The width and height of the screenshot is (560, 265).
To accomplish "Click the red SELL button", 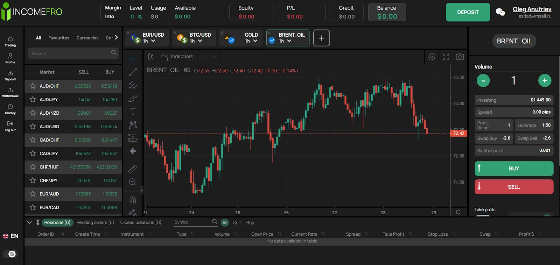I will coord(514,187).
